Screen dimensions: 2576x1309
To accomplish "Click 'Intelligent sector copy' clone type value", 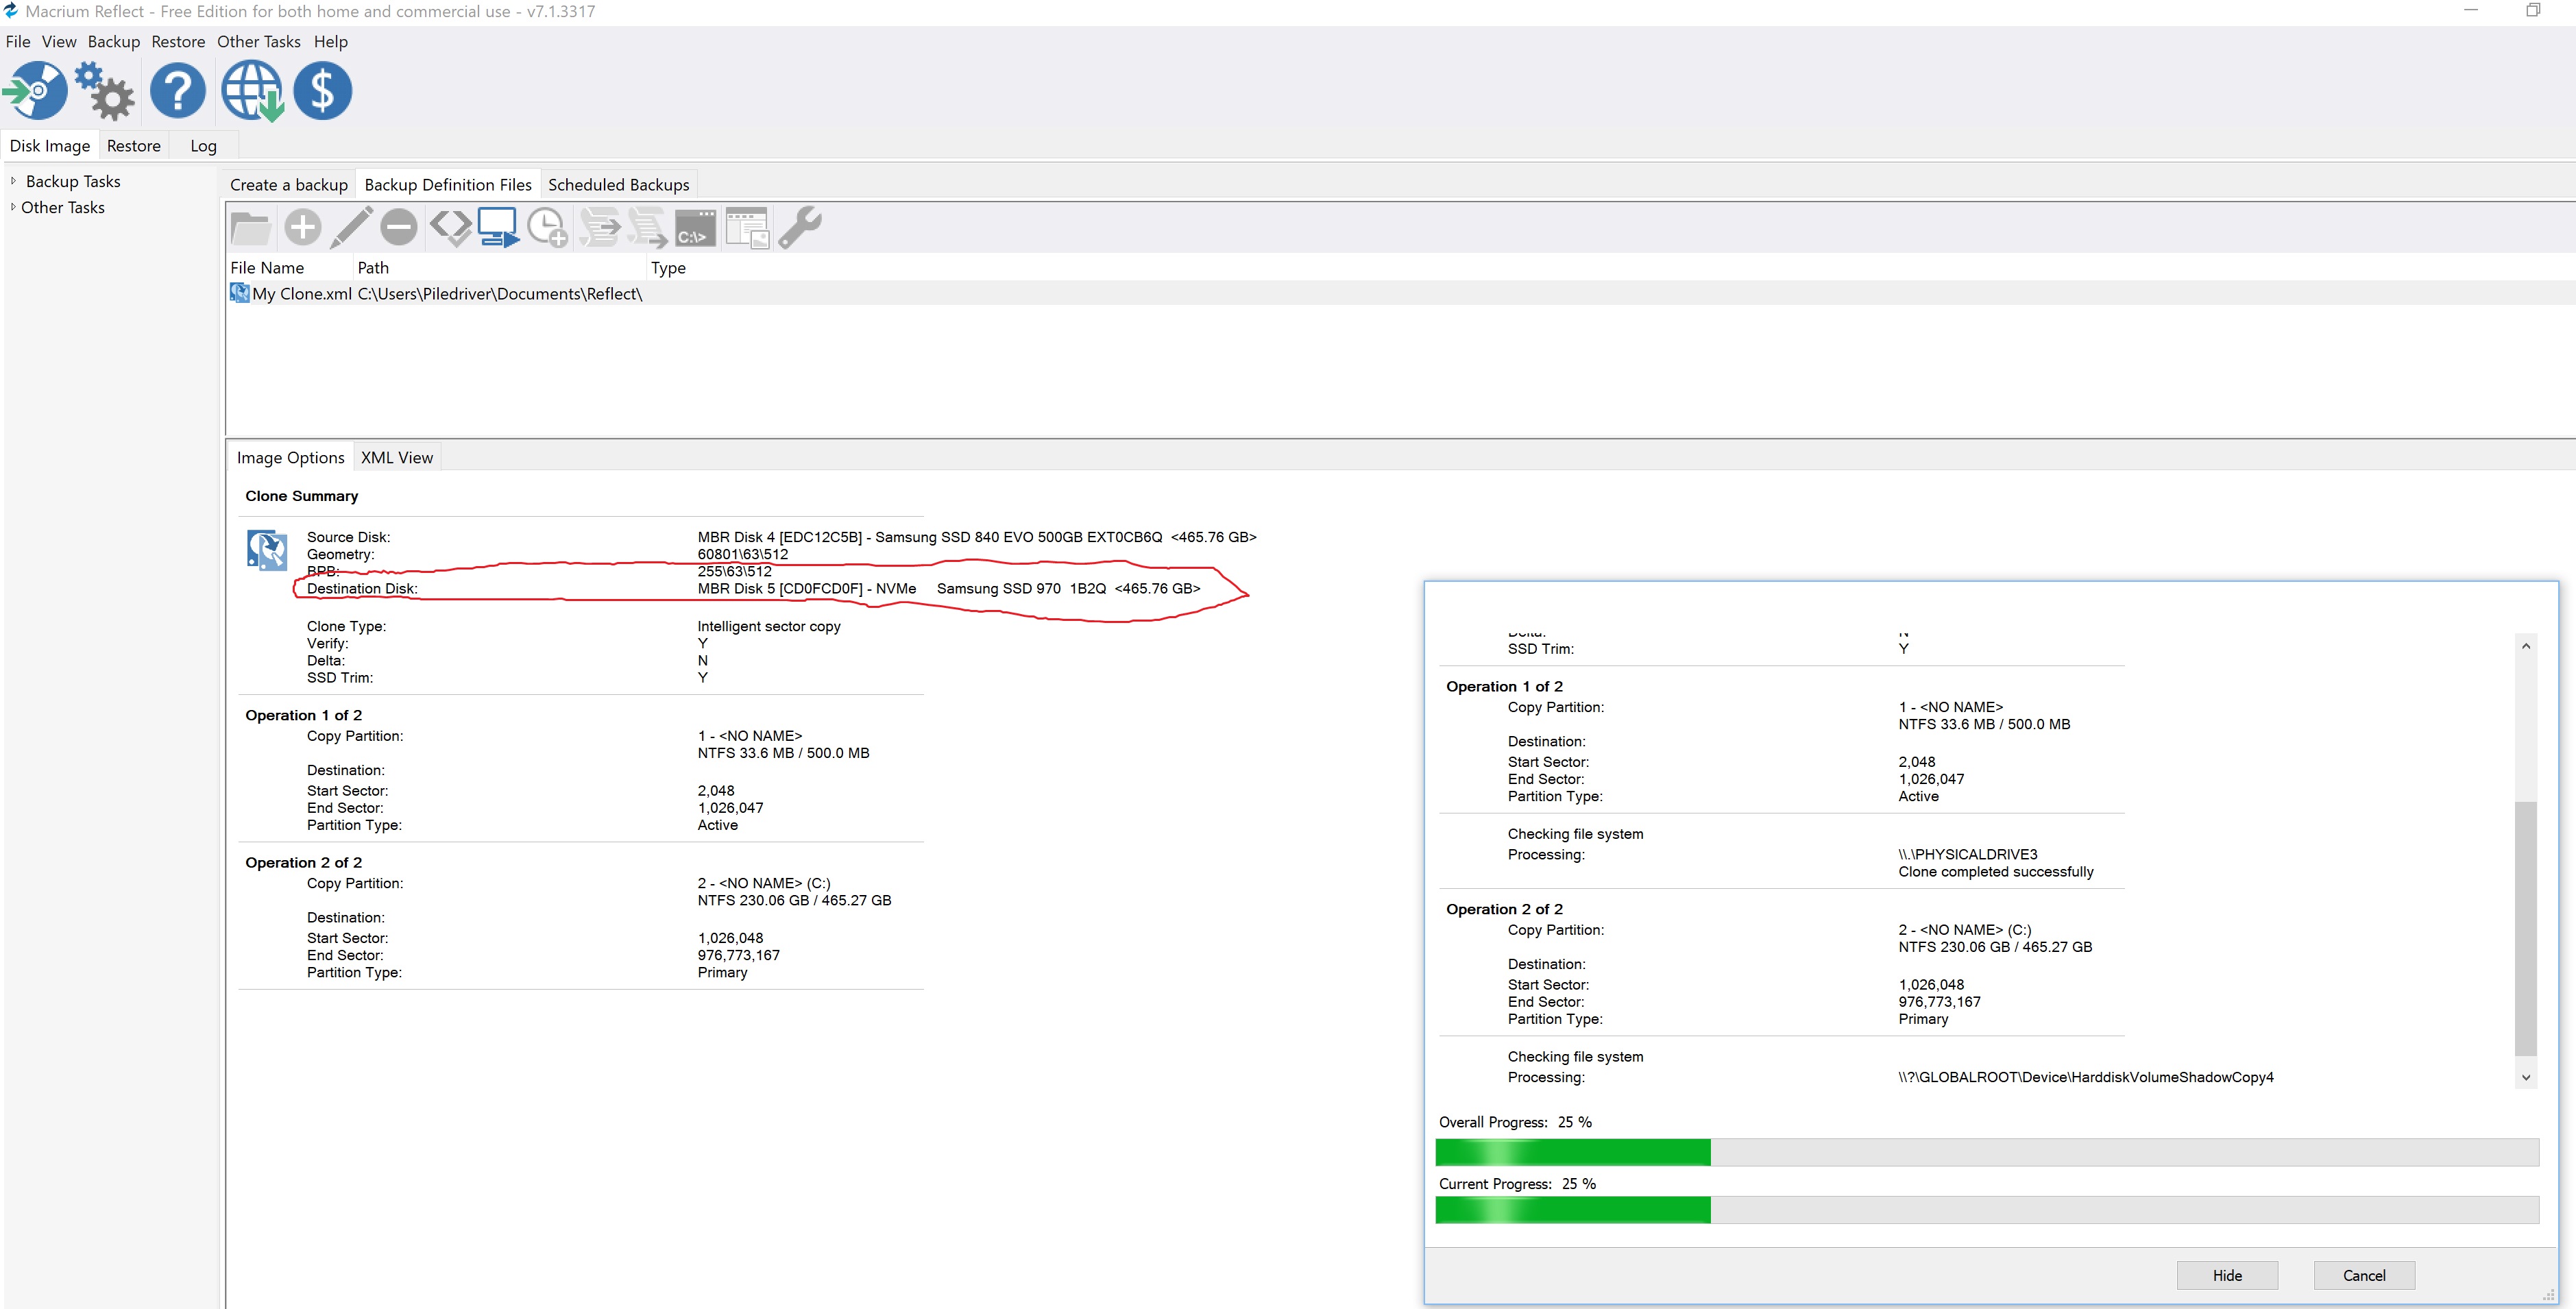I will click(769, 626).
